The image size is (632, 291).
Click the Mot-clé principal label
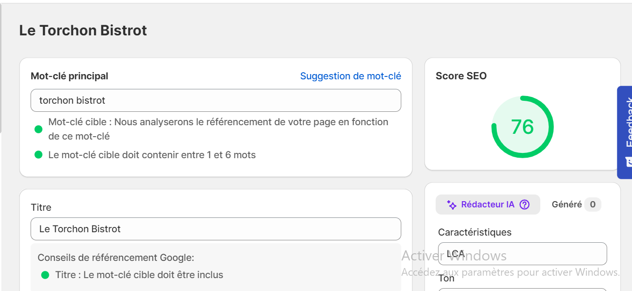point(69,76)
